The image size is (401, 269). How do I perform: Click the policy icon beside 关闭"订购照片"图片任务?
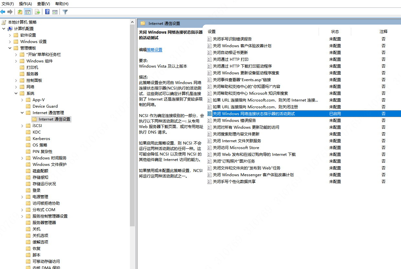point(209,161)
